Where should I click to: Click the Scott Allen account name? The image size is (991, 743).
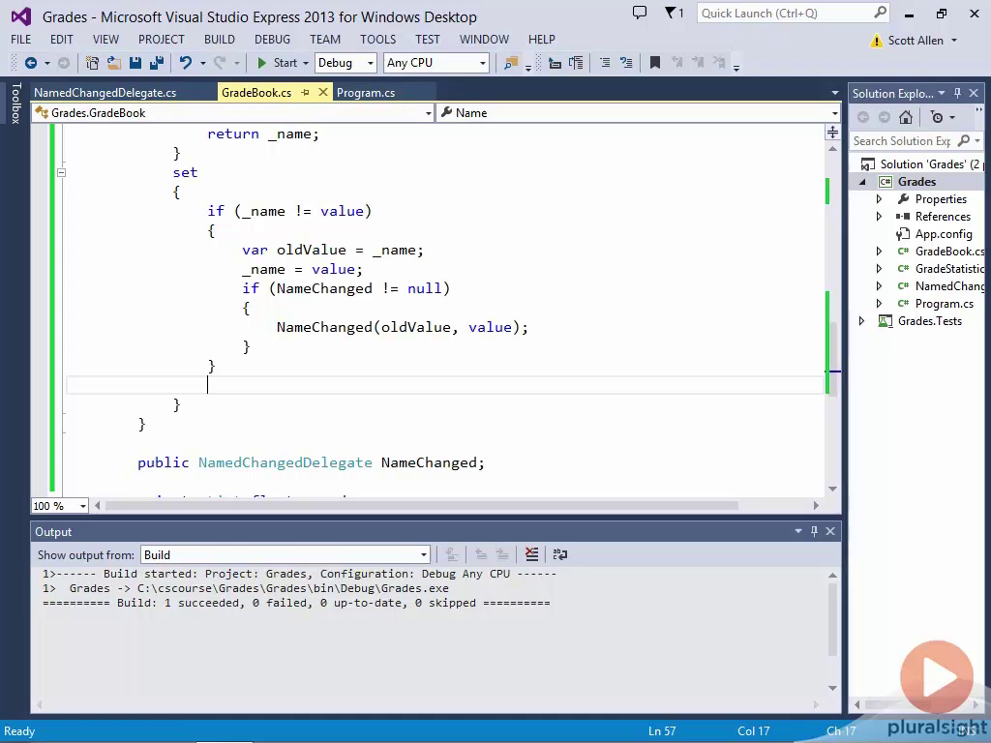tap(916, 41)
